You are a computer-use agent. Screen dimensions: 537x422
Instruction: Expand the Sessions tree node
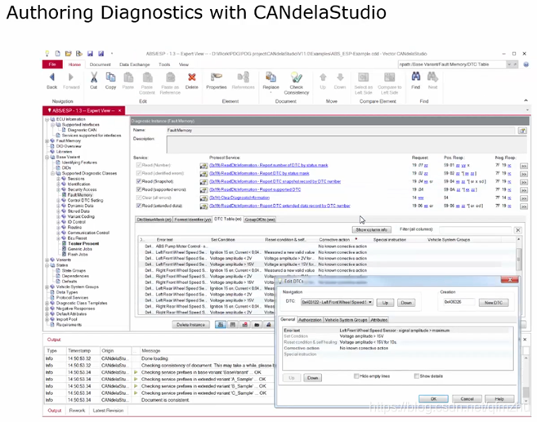coord(58,179)
